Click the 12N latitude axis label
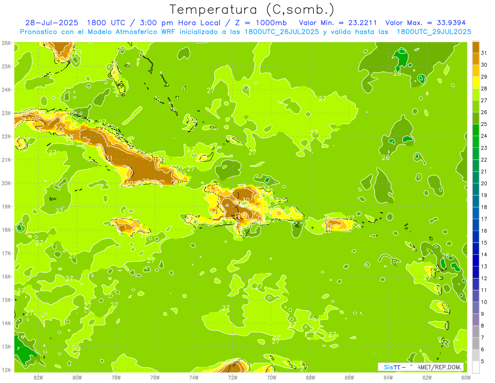 (6, 370)
